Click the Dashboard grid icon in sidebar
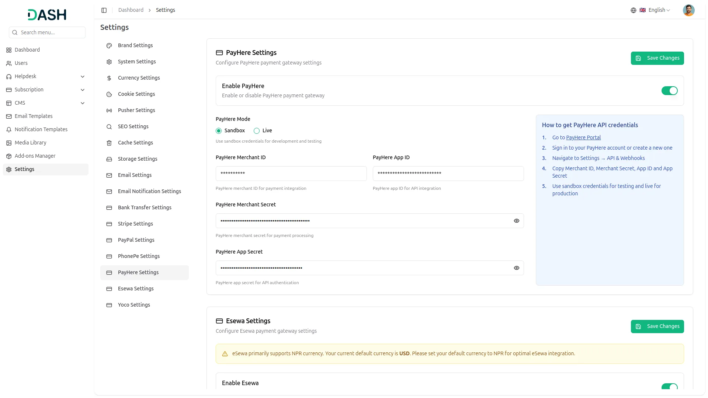Image resolution: width=708 pixels, height=398 pixels. click(x=9, y=50)
